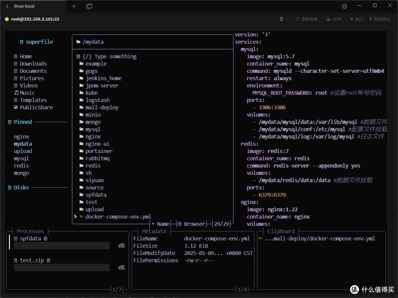Click the Browser mode indicator
398x298 pixels.
click(x=191, y=224)
